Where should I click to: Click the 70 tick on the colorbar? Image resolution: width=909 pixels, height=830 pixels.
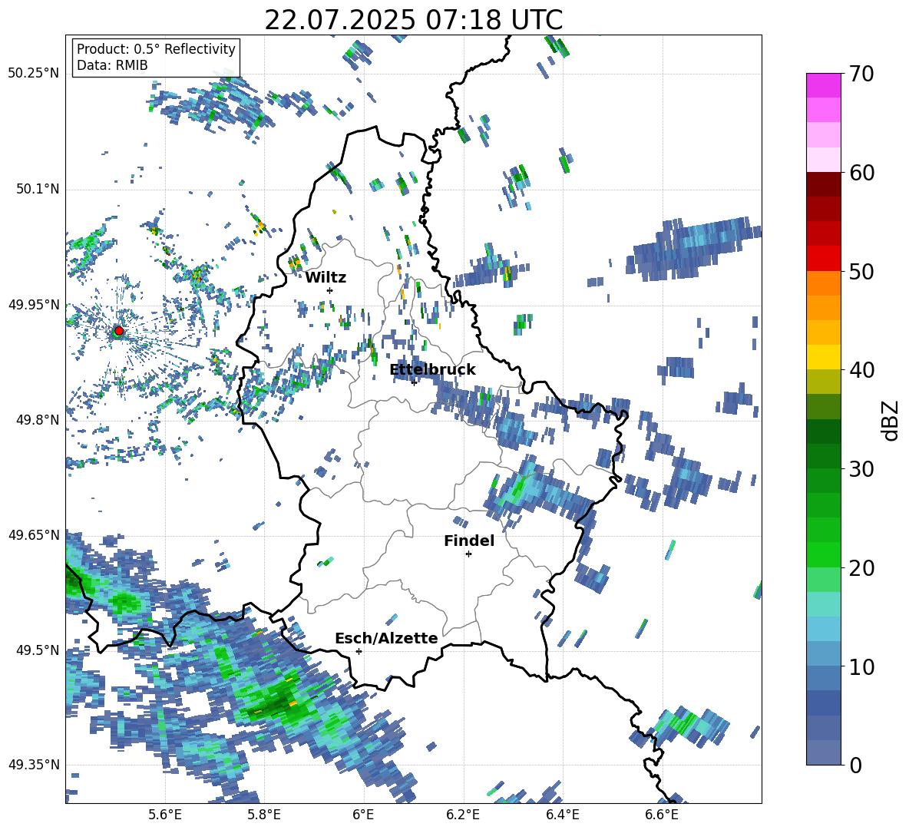pos(861,74)
